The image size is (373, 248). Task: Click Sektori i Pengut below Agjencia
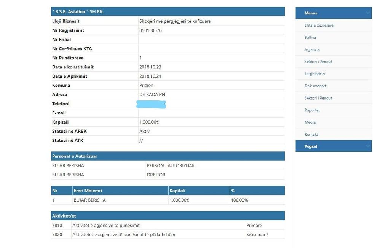pos(318,62)
